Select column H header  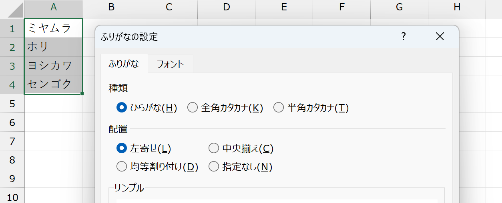(x=457, y=7)
